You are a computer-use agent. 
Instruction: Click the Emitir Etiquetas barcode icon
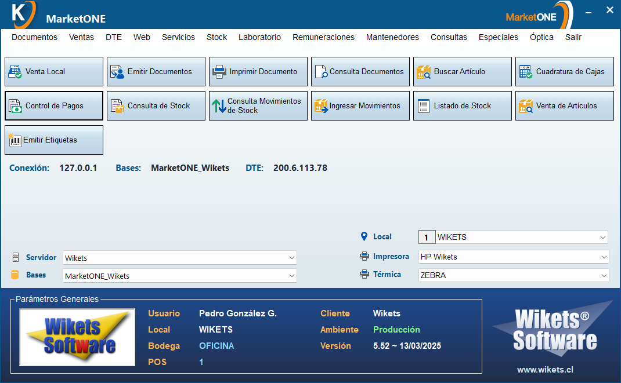tap(15, 140)
